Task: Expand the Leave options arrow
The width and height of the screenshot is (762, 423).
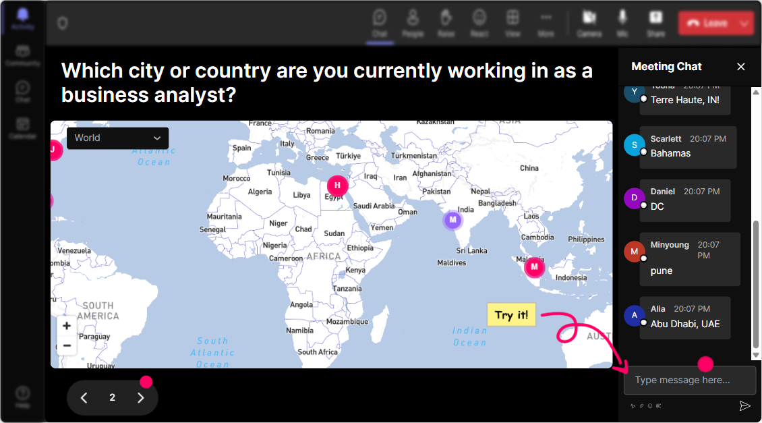Action: [x=744, y=23]
